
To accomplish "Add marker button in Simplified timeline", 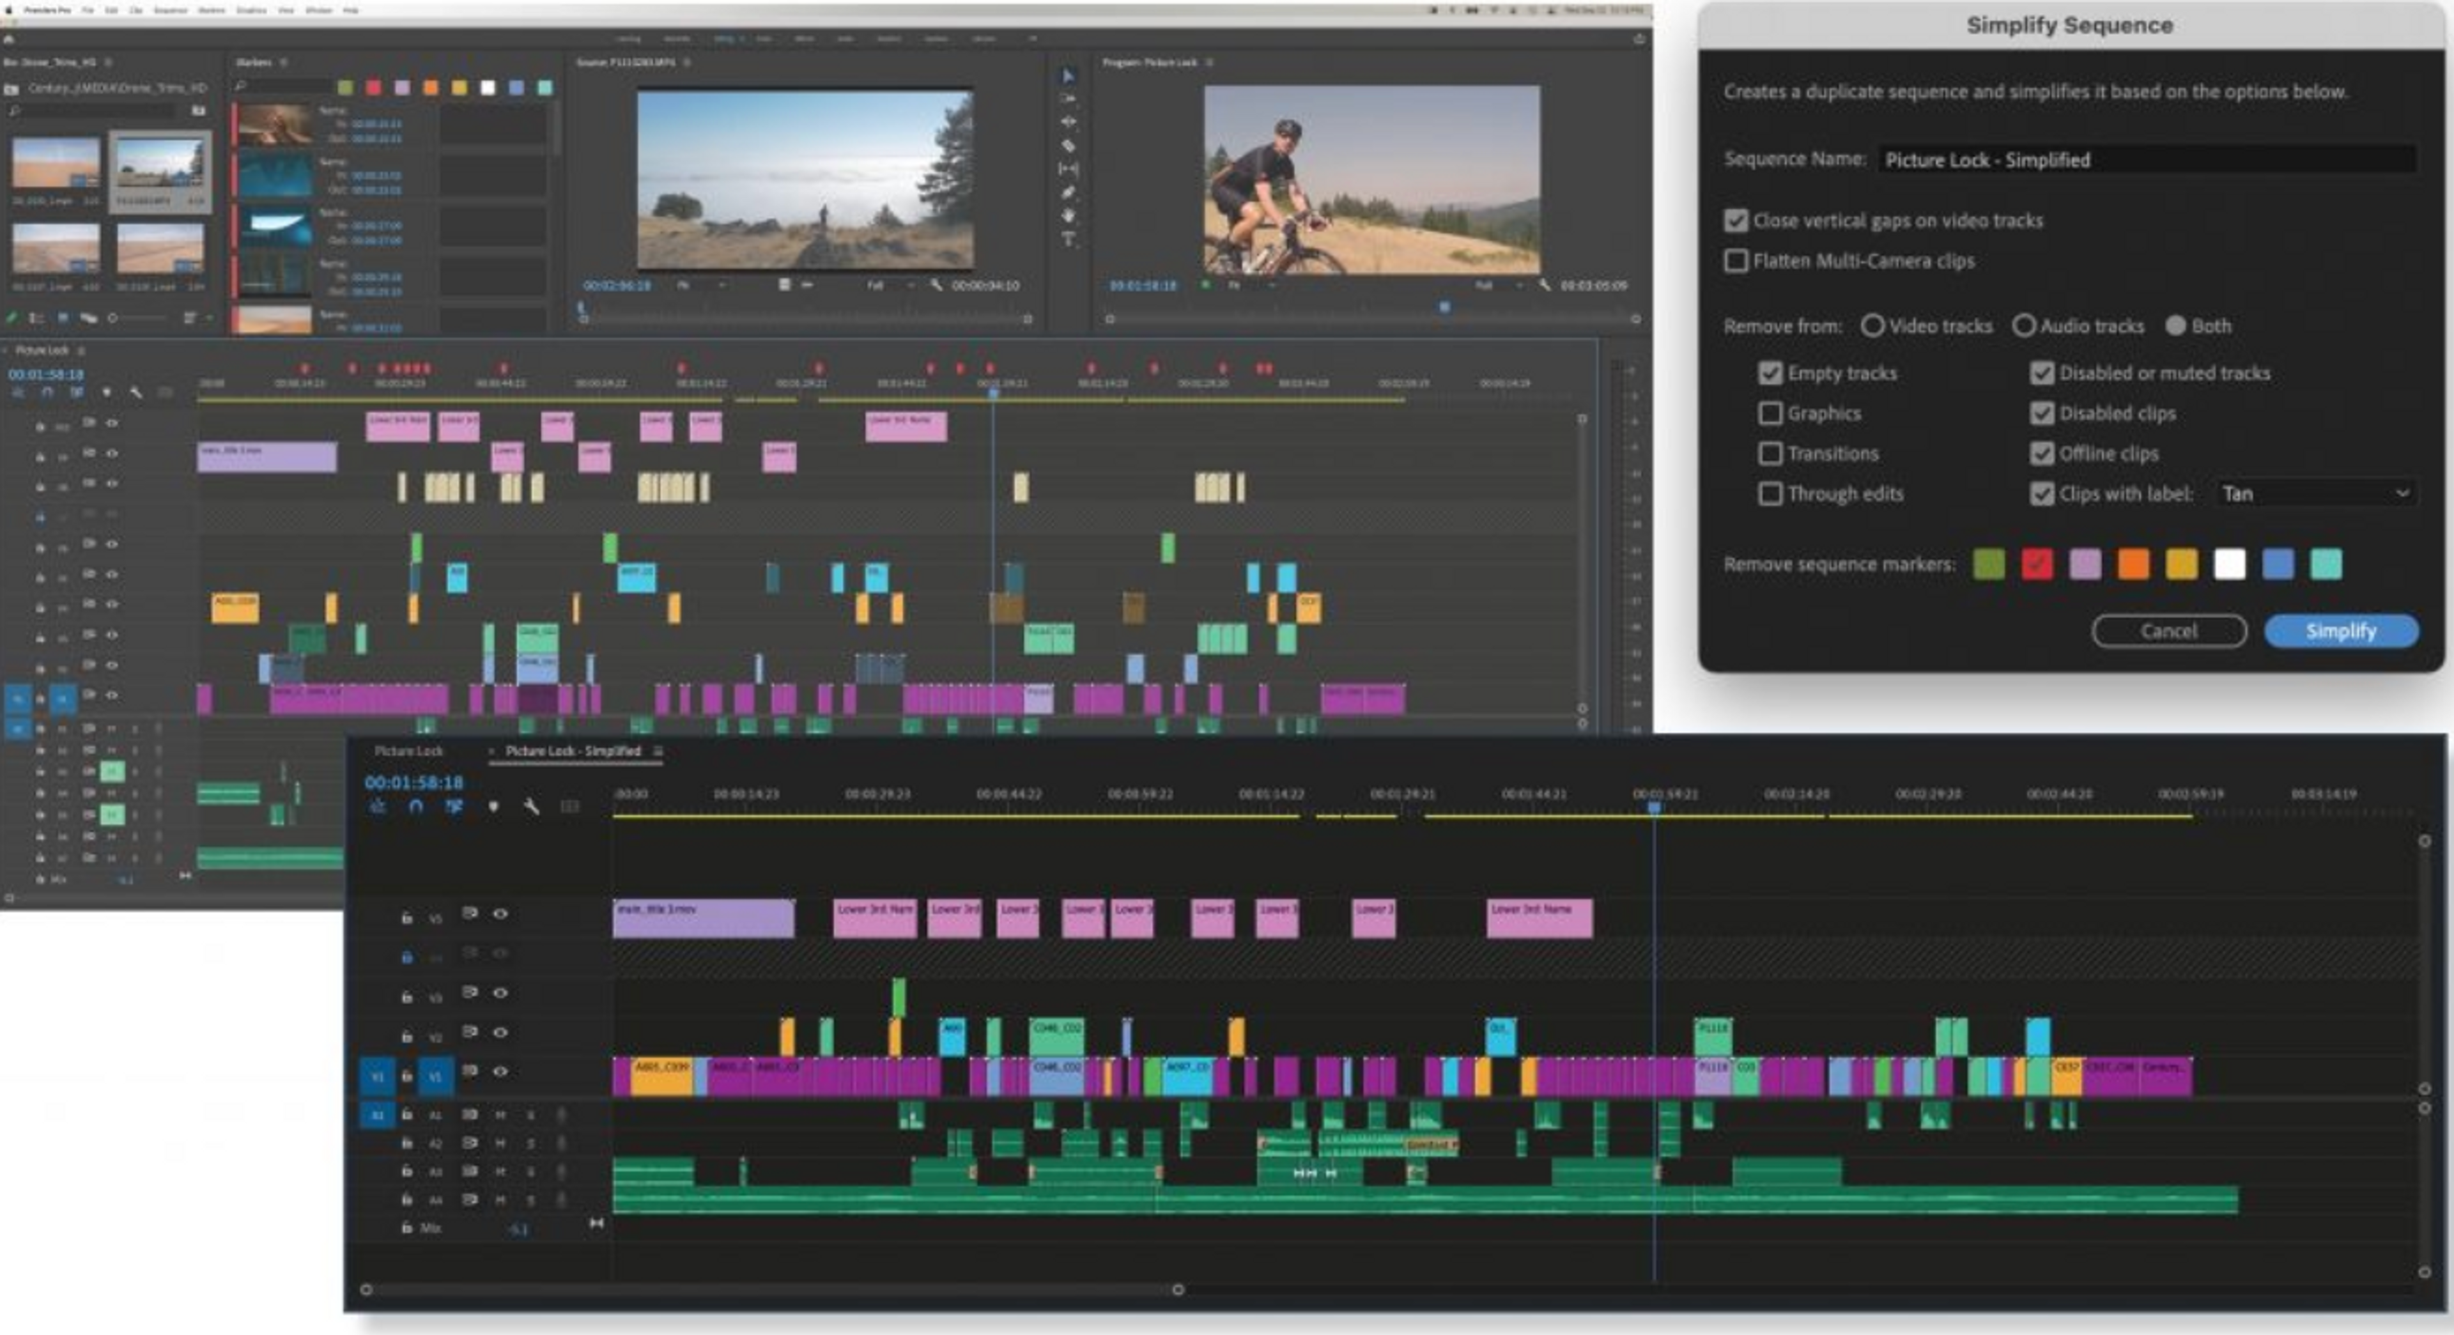I will (493, 806).
